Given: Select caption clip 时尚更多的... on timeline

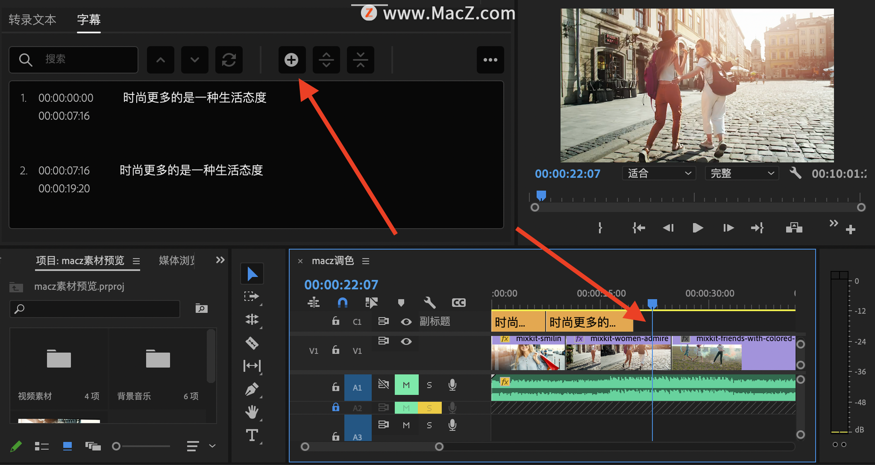Looking at the screenshot, I should click(589, 322).
